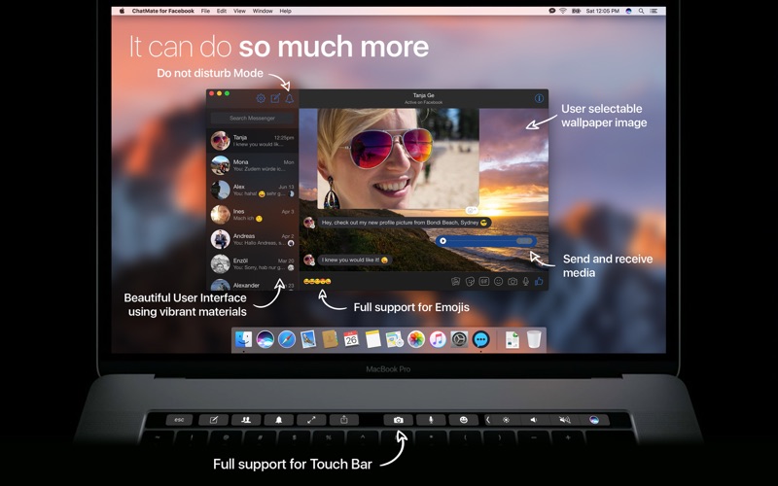Viewport: 778px width, 486px height.
Task: Launch iTunes from the Dock
Action: (438, 339)
